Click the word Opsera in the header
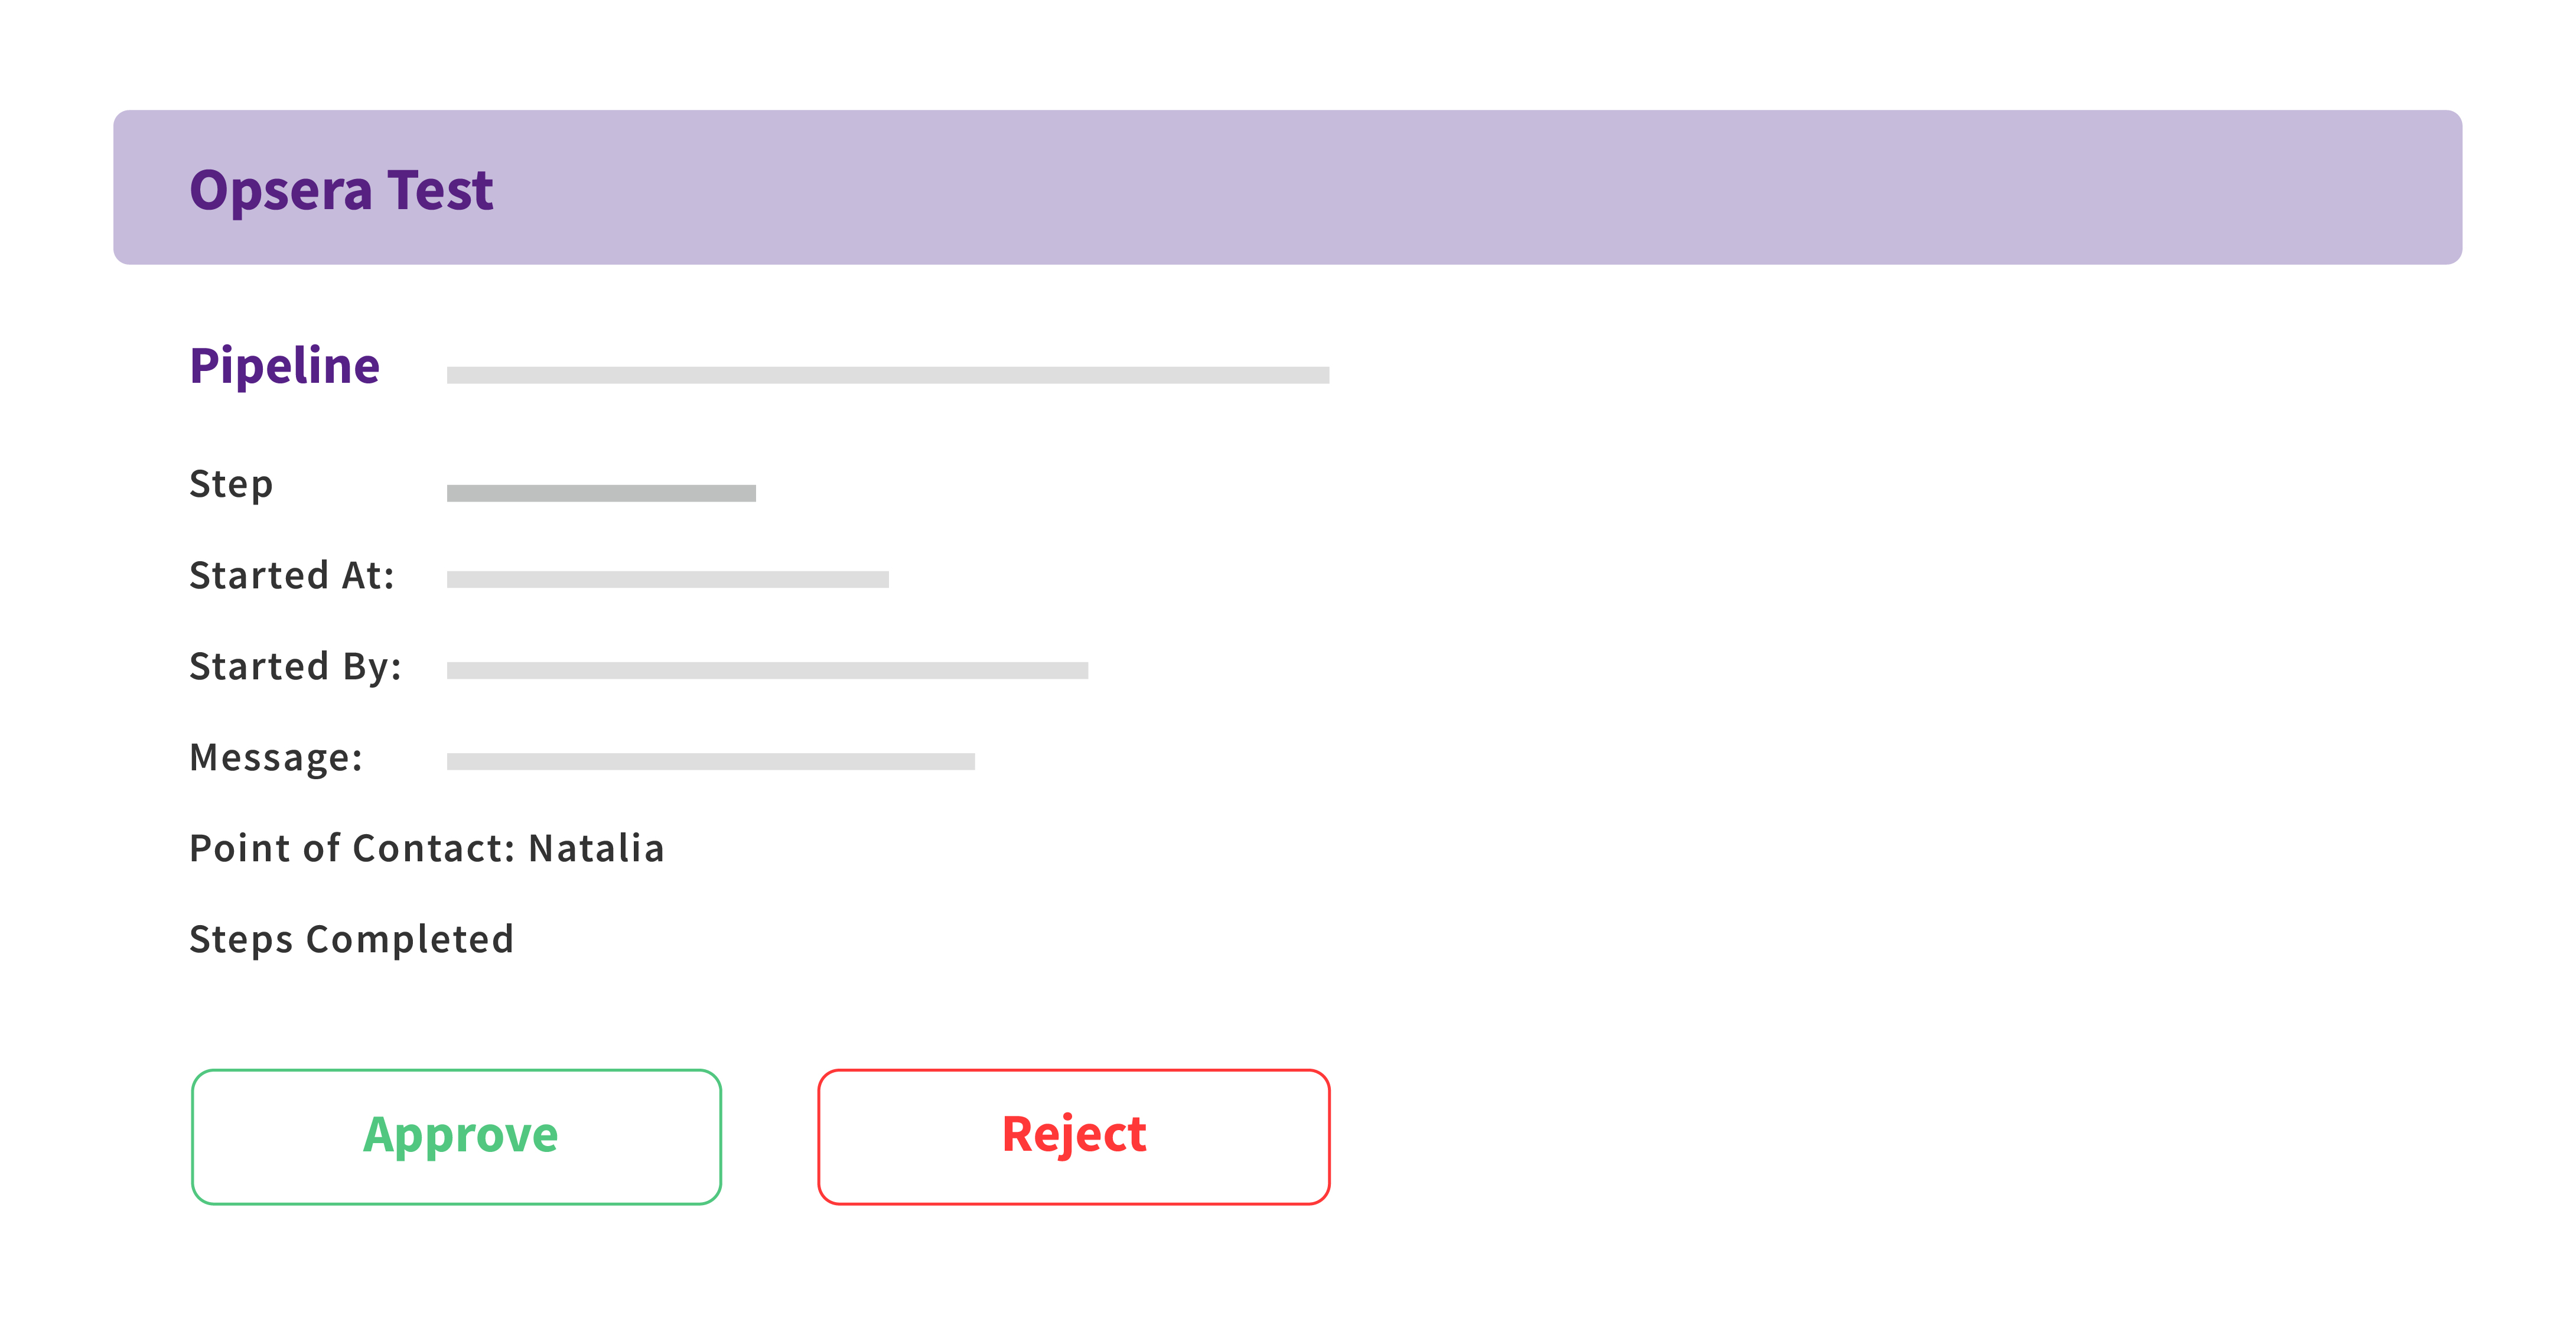This screenshot has width=2576, height=1341. (280, 190)
